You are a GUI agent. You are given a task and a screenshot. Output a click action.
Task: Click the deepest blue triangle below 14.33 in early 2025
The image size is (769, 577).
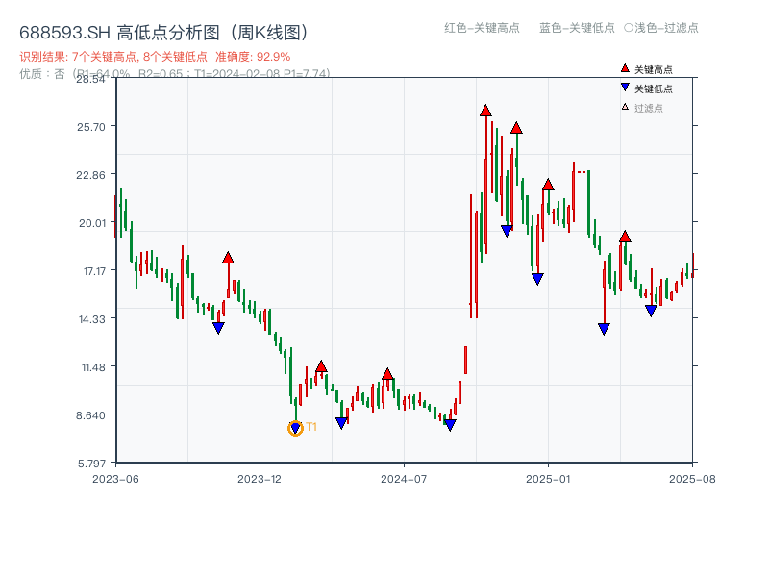602,328
